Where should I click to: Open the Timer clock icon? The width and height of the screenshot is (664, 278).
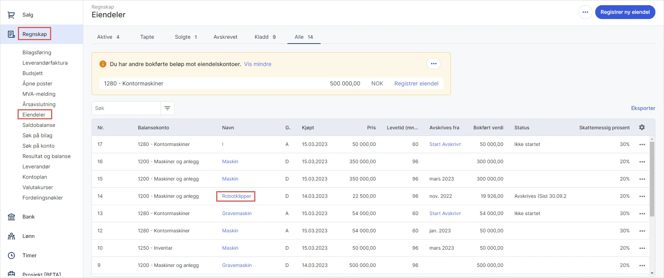[11, 256]
